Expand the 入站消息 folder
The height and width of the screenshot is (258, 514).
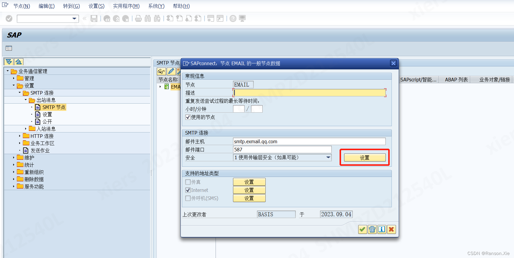pos(26,129)
